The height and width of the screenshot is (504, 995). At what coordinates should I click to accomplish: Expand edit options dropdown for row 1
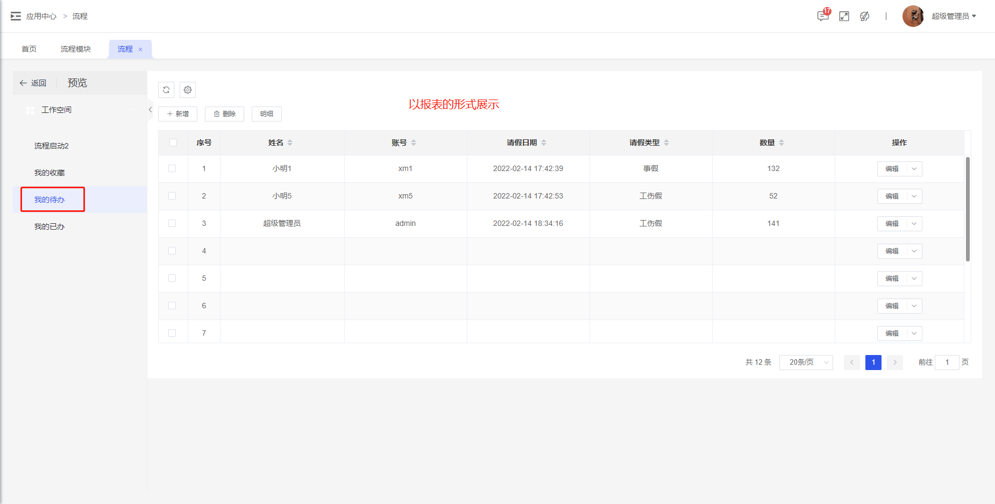point(914,169)
